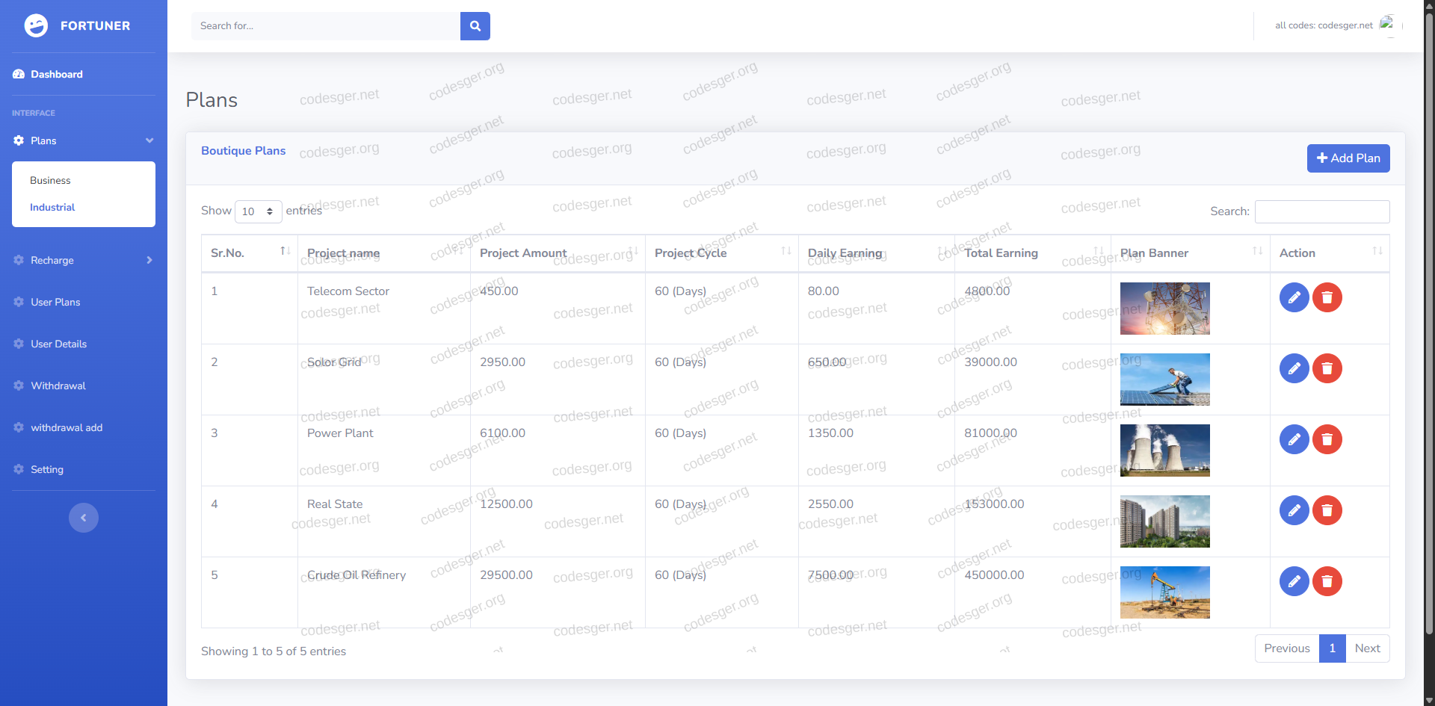This screenshot has width=1435, height=706.
Task: Collapse sidebar with the round arrow toggle
Action: pyautogui.click(x=84, y=518)
